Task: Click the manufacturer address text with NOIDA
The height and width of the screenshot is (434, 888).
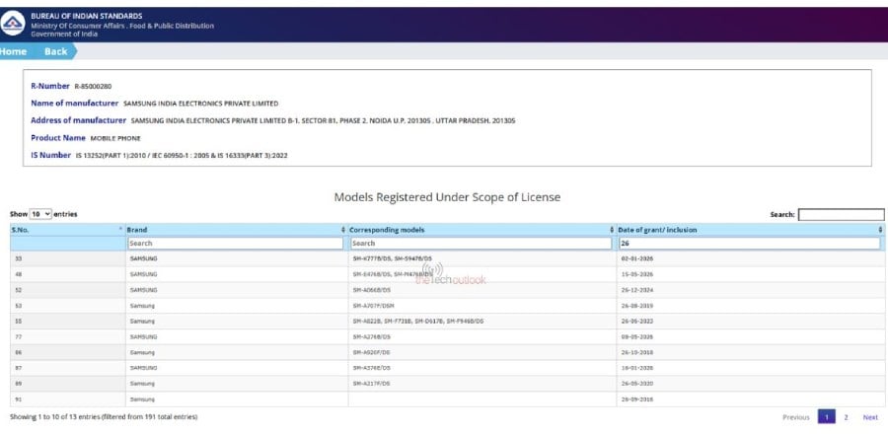Action: 323,121
